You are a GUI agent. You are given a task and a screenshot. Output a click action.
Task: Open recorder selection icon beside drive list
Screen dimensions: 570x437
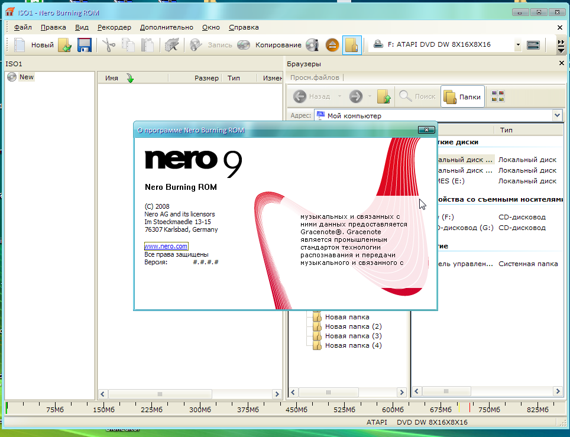coord(533,45)
